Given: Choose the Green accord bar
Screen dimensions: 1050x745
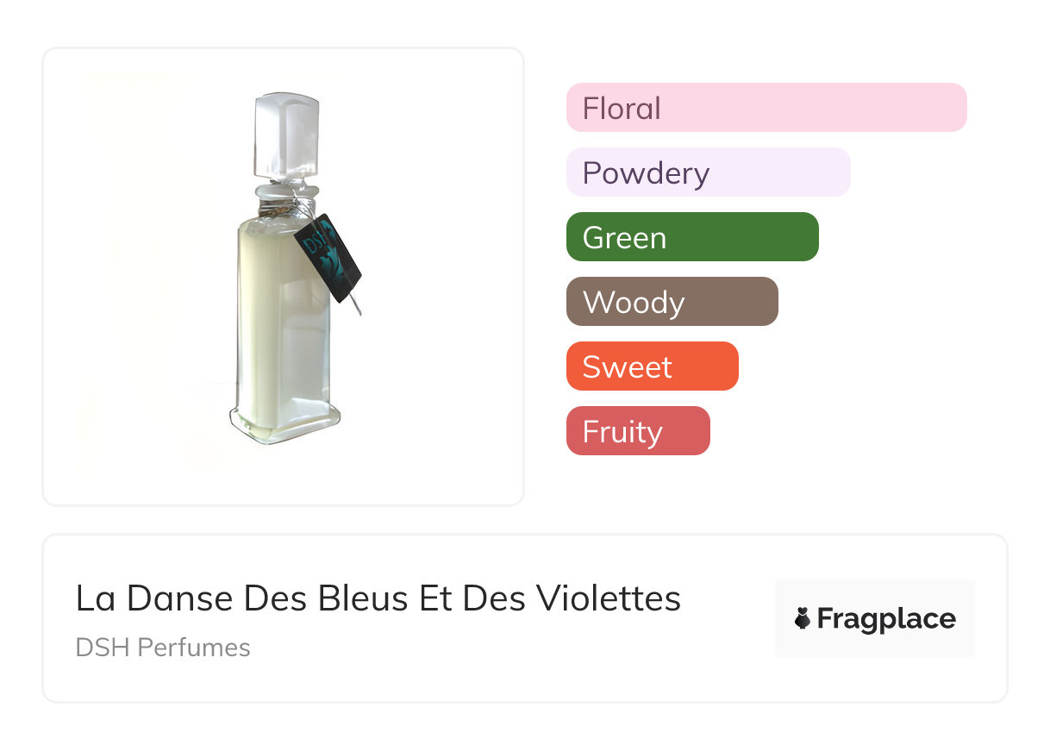Looking at the screenshot, I should tap(691, 237).
